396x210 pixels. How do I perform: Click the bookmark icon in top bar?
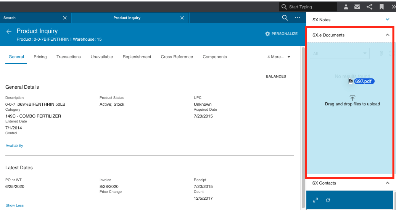click(x=382, y=7)
